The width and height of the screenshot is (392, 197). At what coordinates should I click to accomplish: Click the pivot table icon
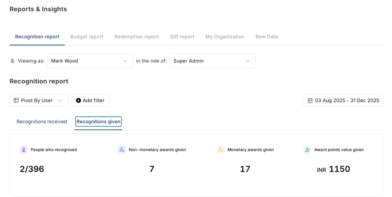(x=16, y=101)
